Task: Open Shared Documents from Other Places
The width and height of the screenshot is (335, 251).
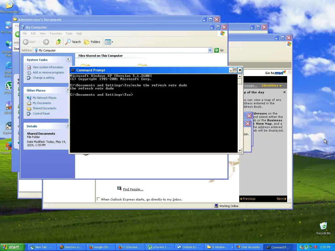Action: pyautogui.click(x=44, y=108)
